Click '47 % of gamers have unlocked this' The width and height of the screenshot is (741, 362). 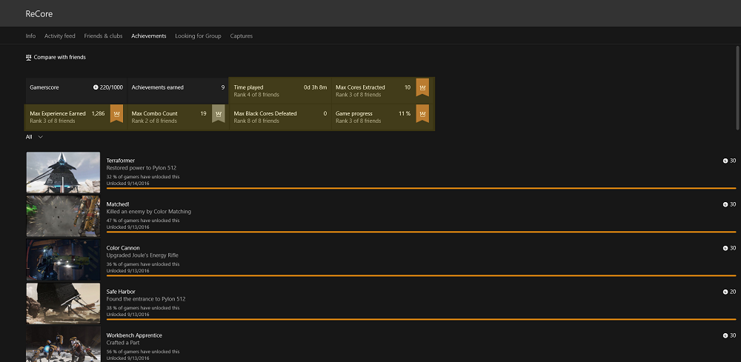143,221
